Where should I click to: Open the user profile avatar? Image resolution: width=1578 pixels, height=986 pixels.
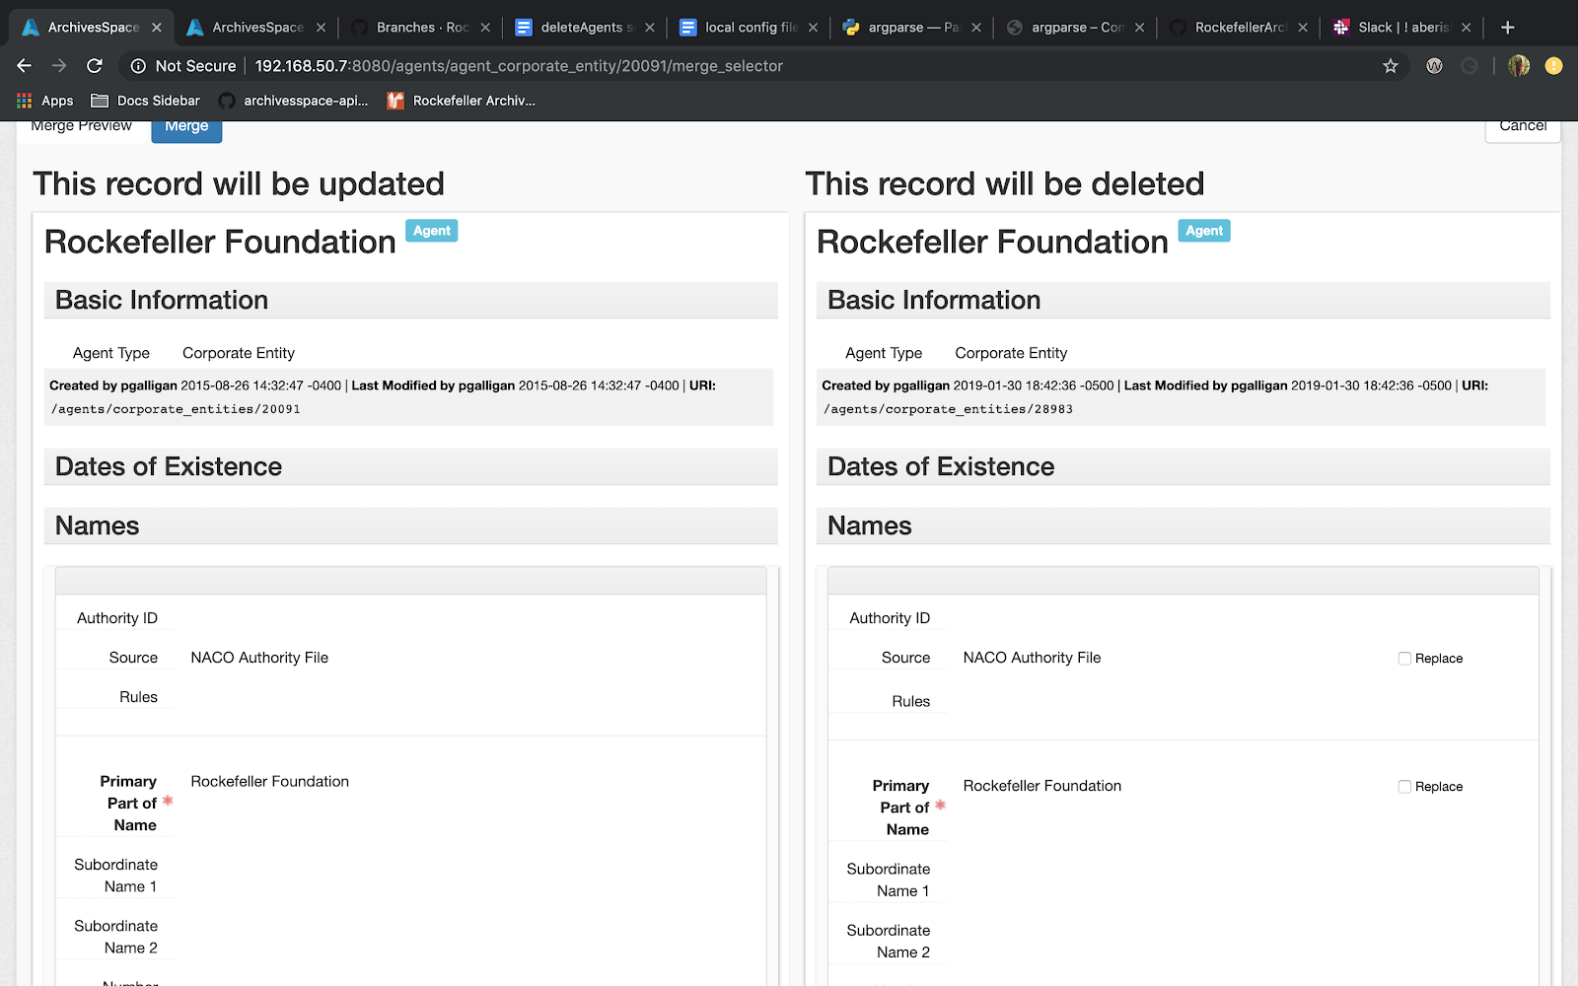pyautogui.click(x=1519, y=66)
